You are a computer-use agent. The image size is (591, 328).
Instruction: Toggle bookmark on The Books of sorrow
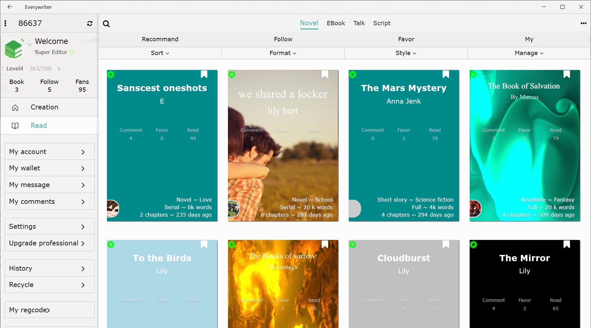click(x=325, y=244)
